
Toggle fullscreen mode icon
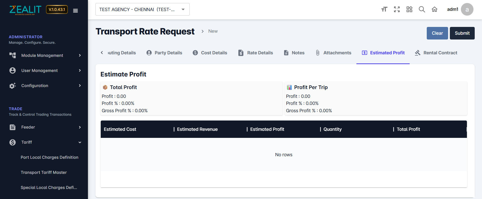click(397, 10)
